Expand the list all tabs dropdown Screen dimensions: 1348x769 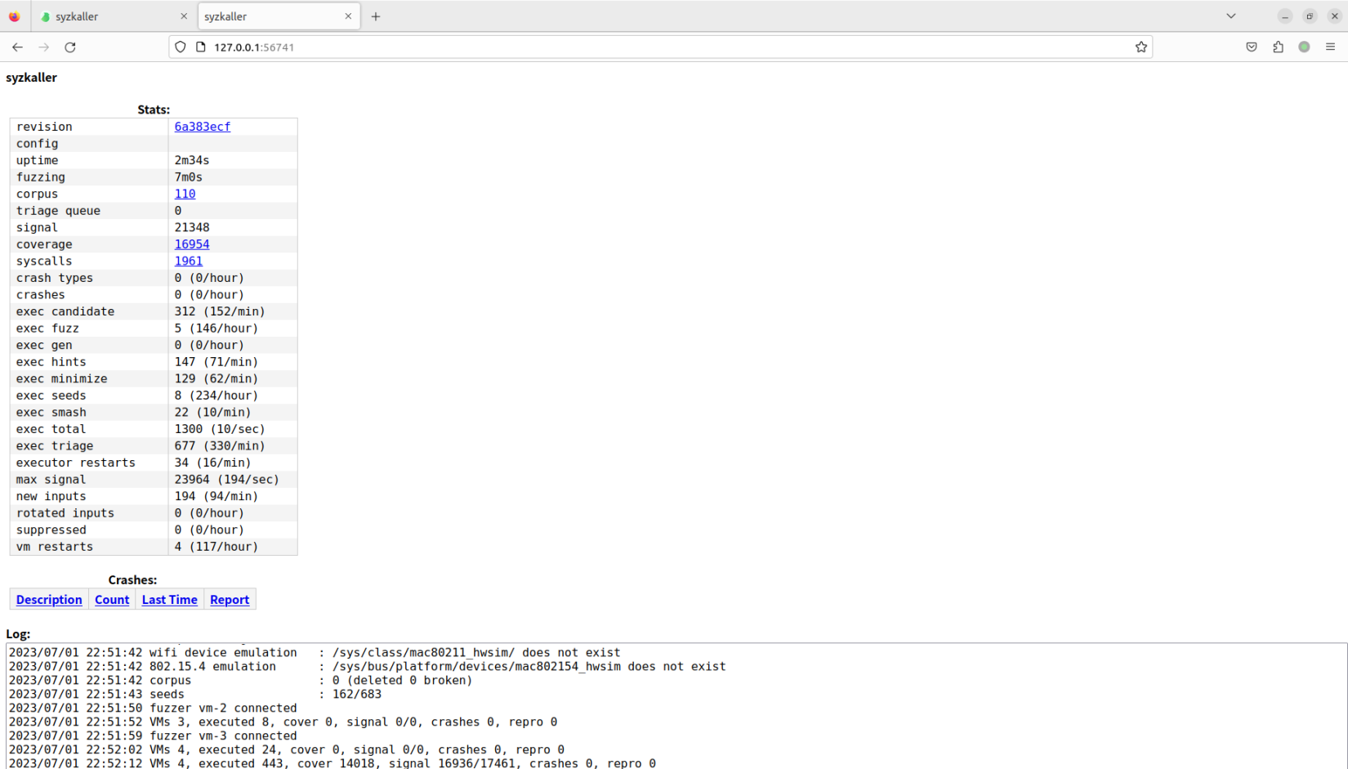pos(1231,16)
